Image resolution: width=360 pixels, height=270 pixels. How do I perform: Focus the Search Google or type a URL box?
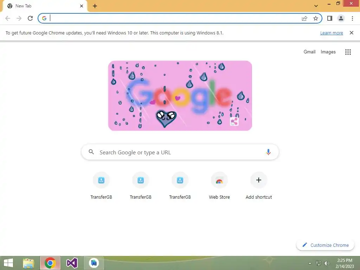click(180, 152)
